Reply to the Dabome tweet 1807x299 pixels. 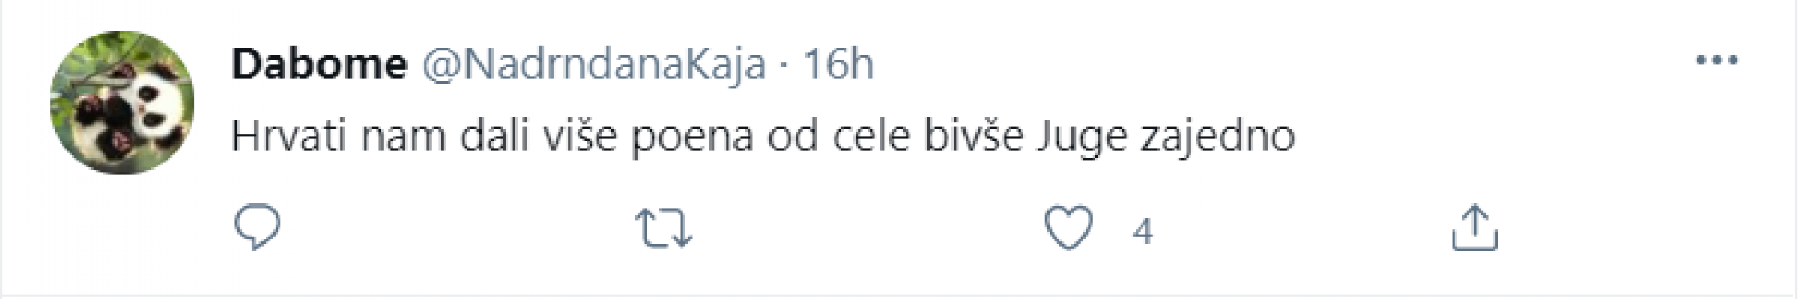257,227
